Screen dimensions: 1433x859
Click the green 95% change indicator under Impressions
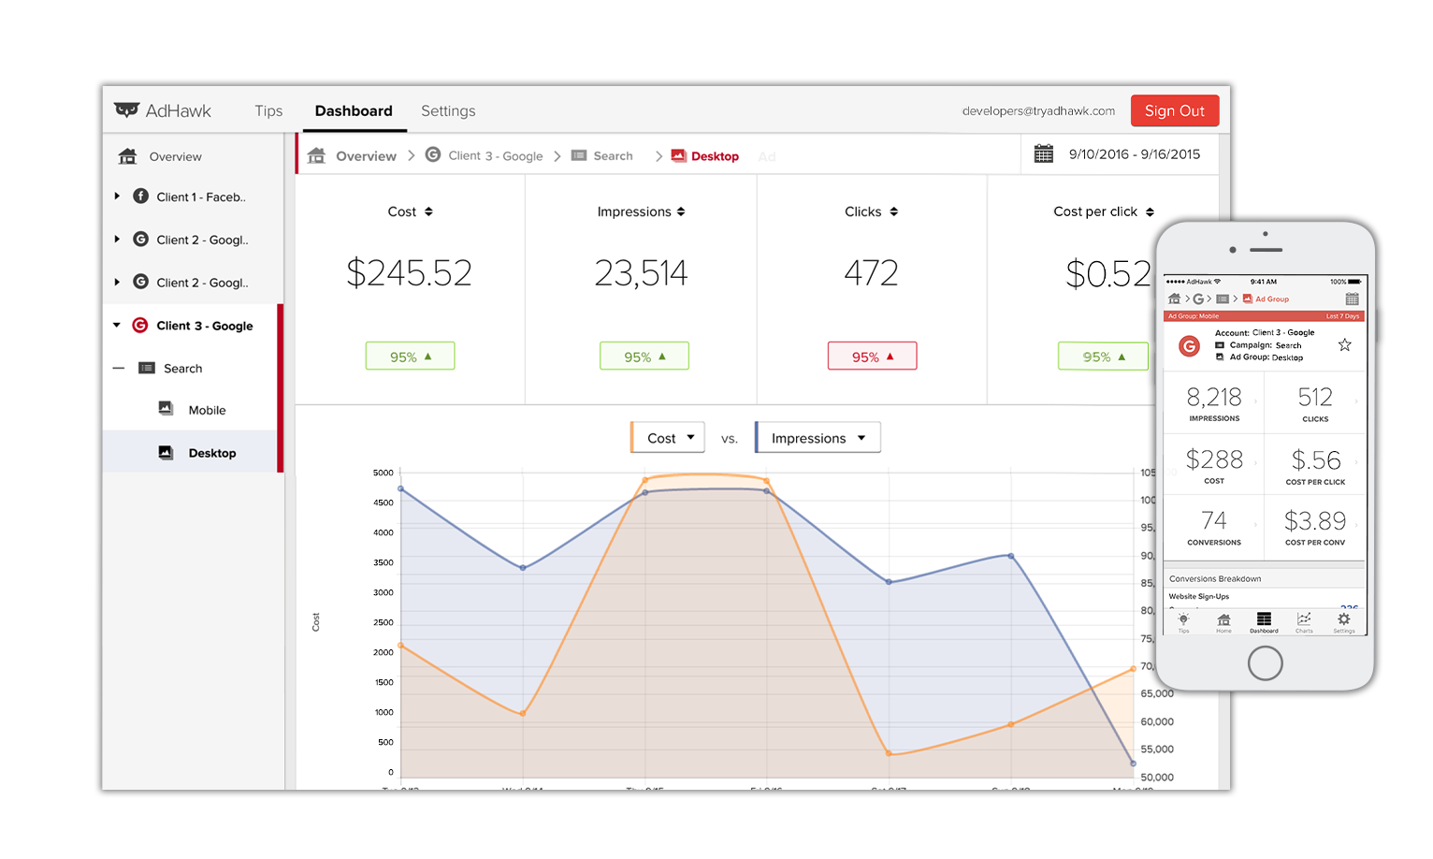point(644,356)
